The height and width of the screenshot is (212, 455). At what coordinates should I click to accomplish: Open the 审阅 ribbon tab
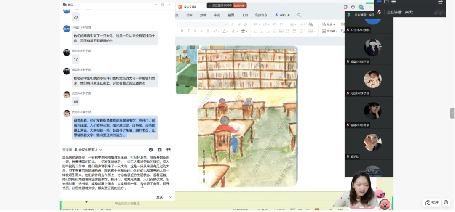point(217,15)
